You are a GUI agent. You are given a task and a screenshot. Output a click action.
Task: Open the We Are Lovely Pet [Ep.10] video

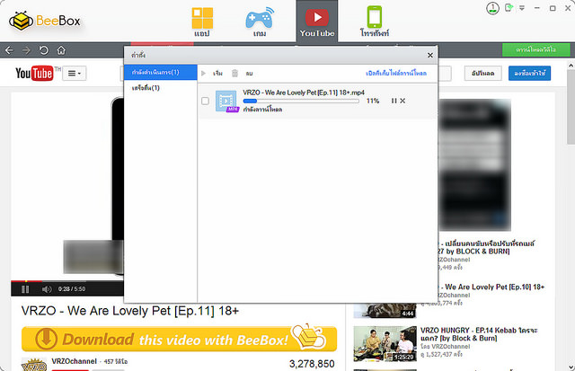[x=495, y=287]
